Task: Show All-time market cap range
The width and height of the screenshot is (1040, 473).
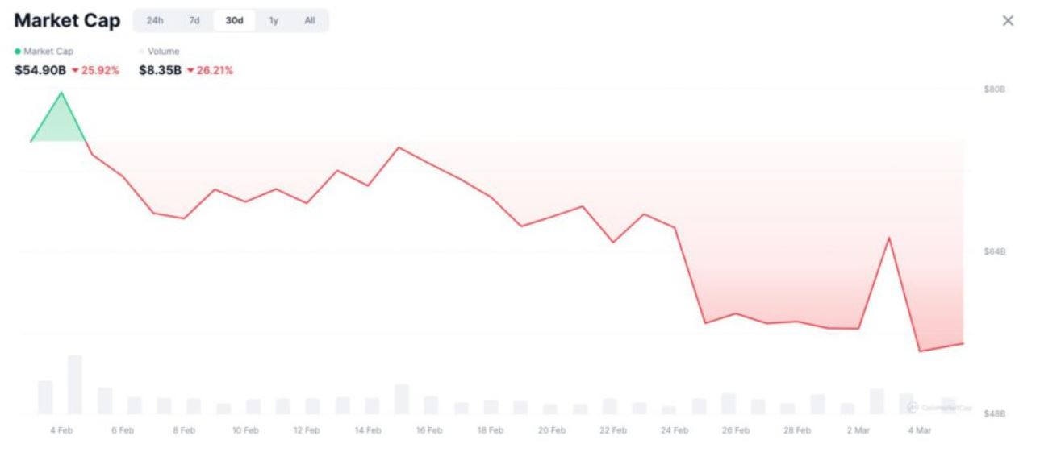Action: click(x=310, y=21)
